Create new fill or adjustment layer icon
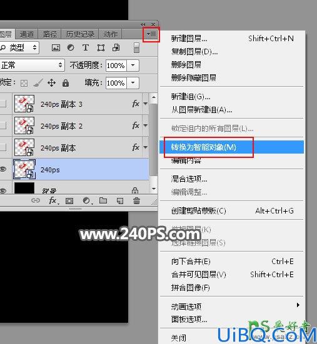Viewport: 317px width, 344px height. (87, 200)
